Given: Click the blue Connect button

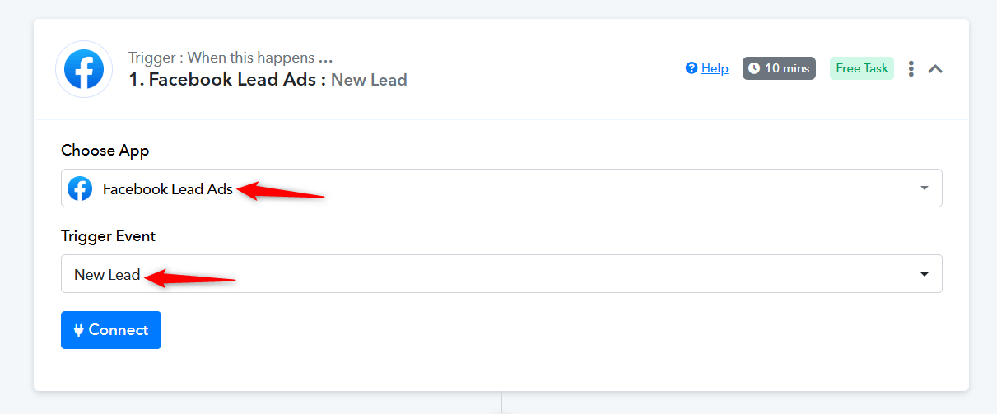Looking at the screenshot, I should [111, 330].
